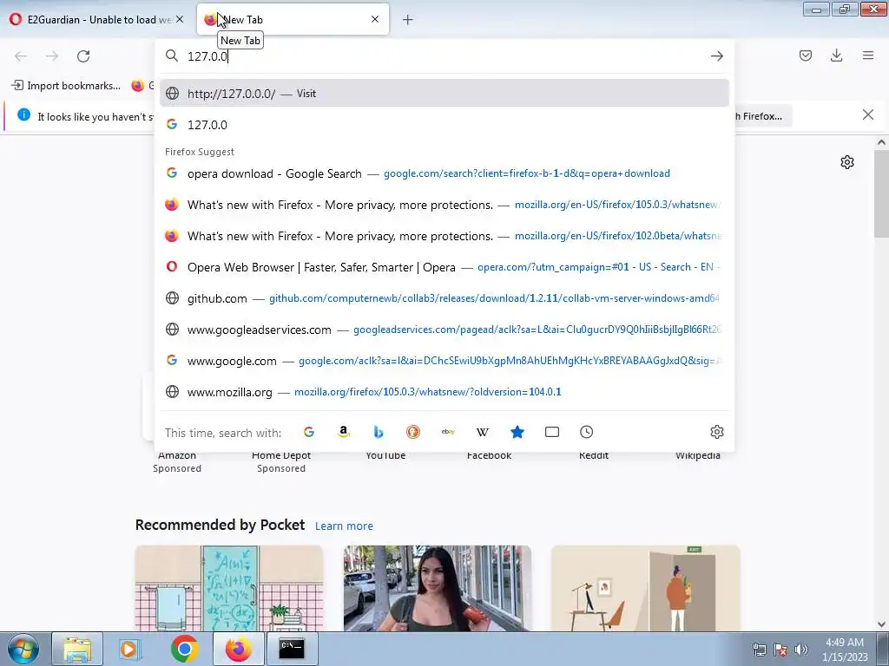Open new tab page personalize gear
This screenshot has height=666, width=889.
(x=847, y=162)
